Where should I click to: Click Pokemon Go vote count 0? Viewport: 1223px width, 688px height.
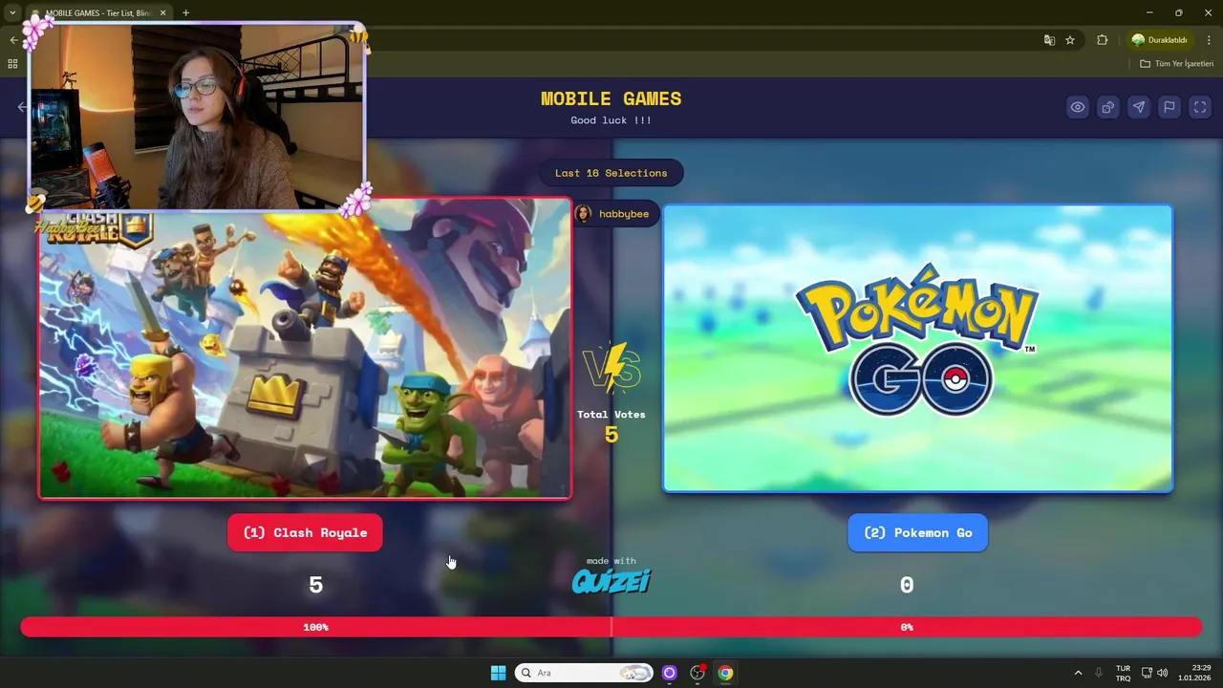coord(907,585)
